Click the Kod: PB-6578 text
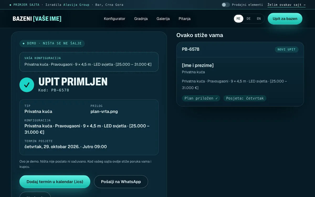 54,90
